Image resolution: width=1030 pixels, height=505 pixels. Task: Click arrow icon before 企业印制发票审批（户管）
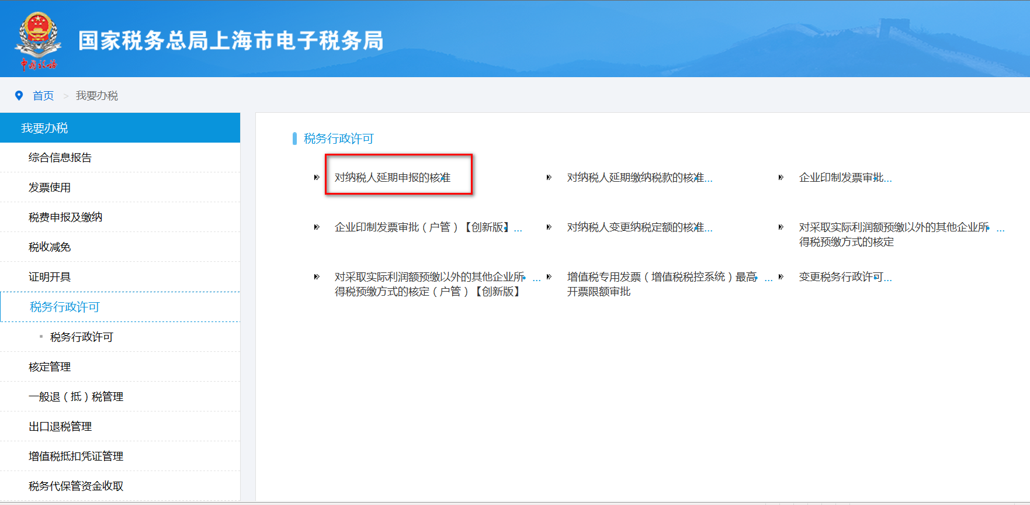coord(317,227)
